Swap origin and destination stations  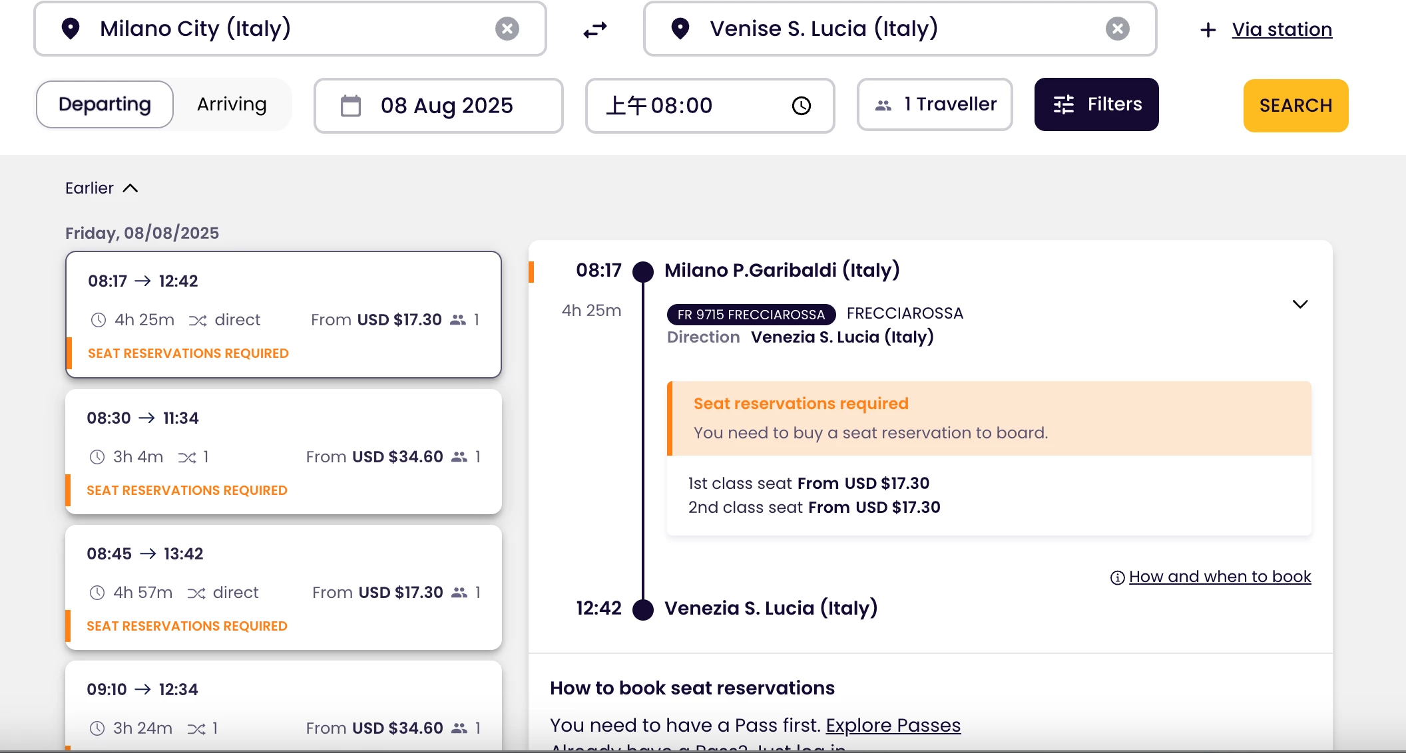pos(595,29)
